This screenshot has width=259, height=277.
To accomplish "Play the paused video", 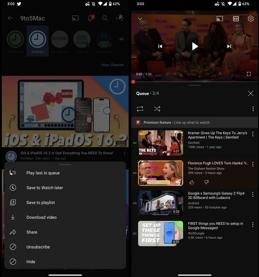I will click(195, 47).
